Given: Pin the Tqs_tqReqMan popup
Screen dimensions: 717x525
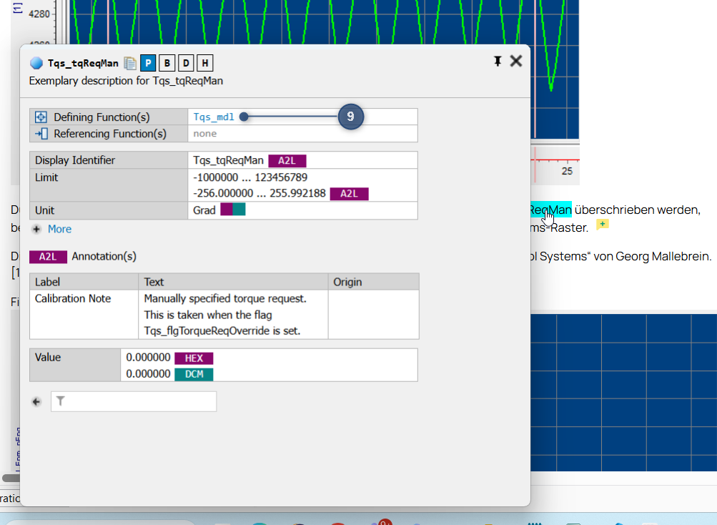Looking at the screenshot, I should tap(498, 62).
